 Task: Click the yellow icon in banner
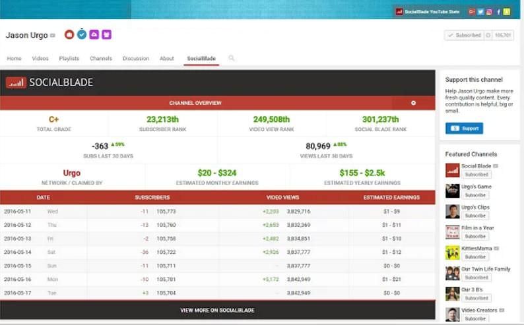507,12
